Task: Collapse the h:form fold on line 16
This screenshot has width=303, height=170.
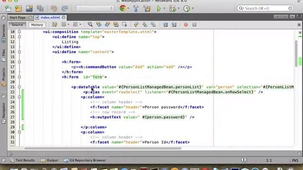Action: coord(19,62)
